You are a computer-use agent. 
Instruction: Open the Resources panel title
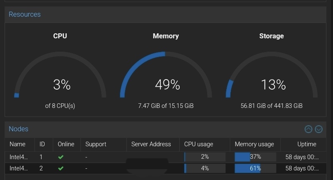(x=25, y=14)
